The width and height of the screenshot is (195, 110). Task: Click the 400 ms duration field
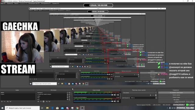[x=143, y=98]
